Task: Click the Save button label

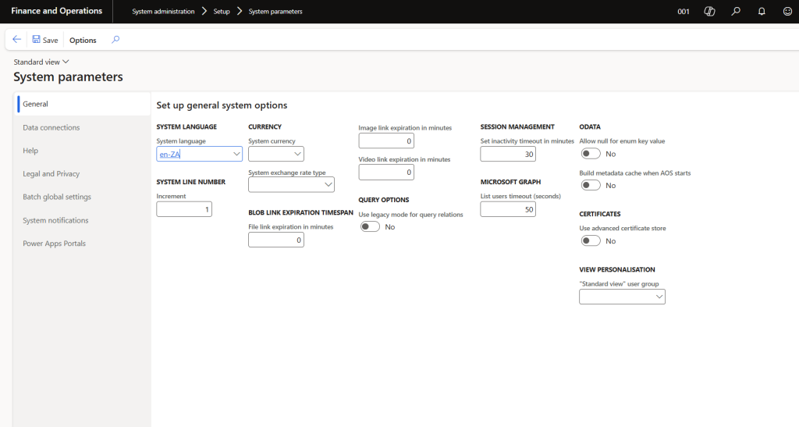Action: [x=50, y=40]
